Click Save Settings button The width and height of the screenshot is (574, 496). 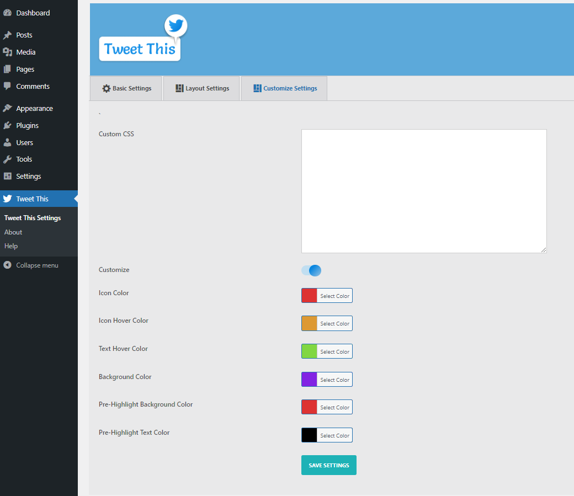(328, 465)
